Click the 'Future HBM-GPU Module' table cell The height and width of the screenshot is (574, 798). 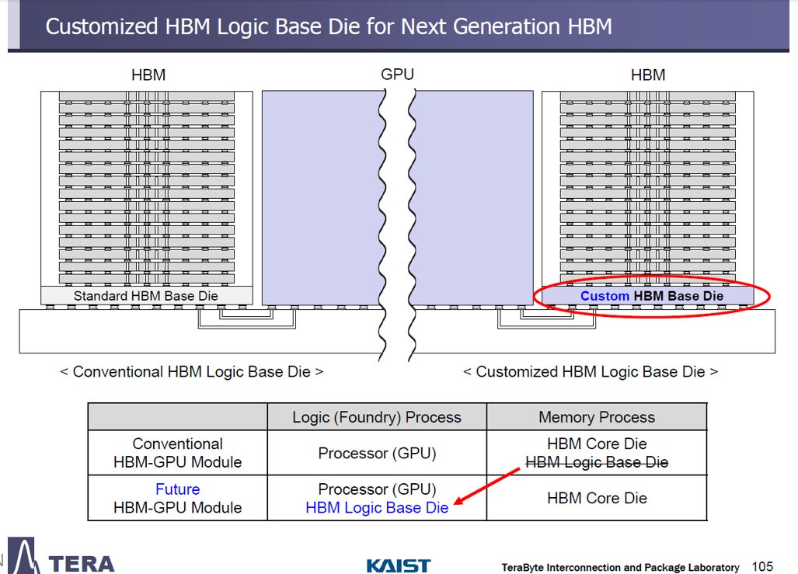[x=178, y=498]
